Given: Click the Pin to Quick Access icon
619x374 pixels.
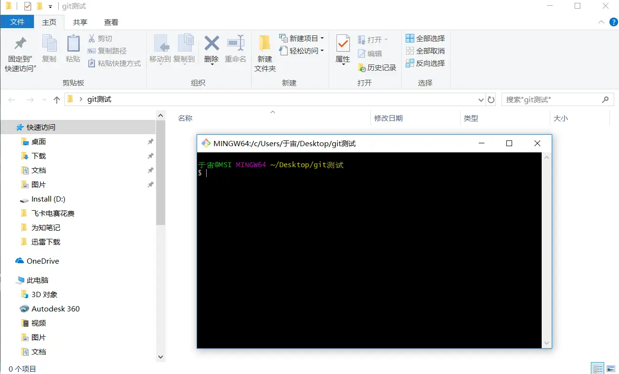Looking at the screenshot, I should coord(21,43).
